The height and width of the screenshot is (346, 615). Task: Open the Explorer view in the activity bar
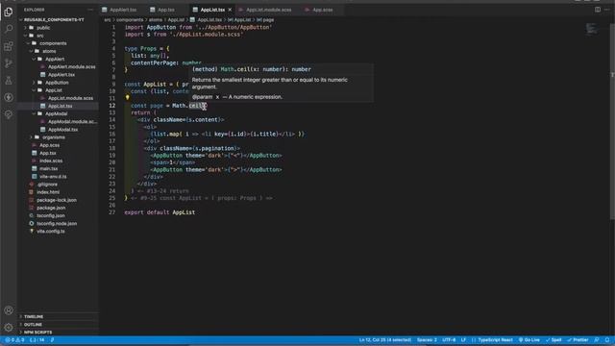[x=9, y=12]
